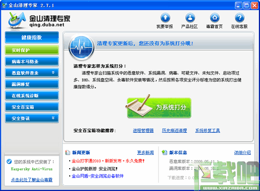Click the 金山清理专家 broom logo
Viewport: 260px width, 191px height.
16,20
